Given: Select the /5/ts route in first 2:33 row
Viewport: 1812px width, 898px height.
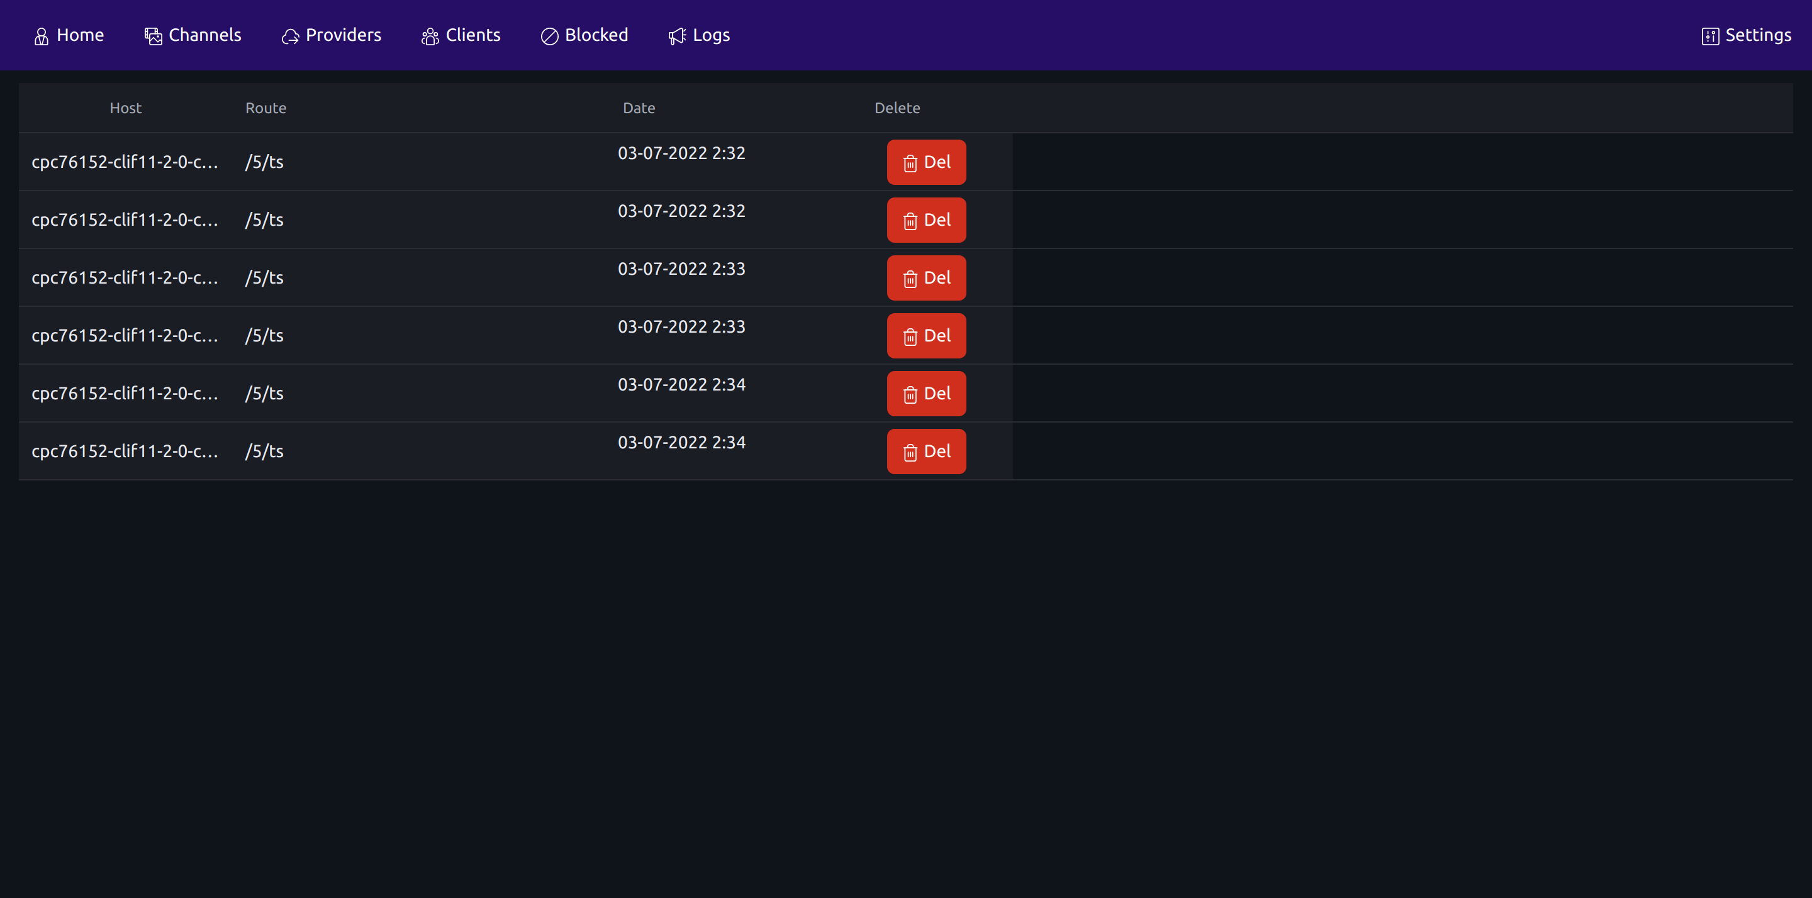Looking at the screenshot, I should tap(264, 278).
